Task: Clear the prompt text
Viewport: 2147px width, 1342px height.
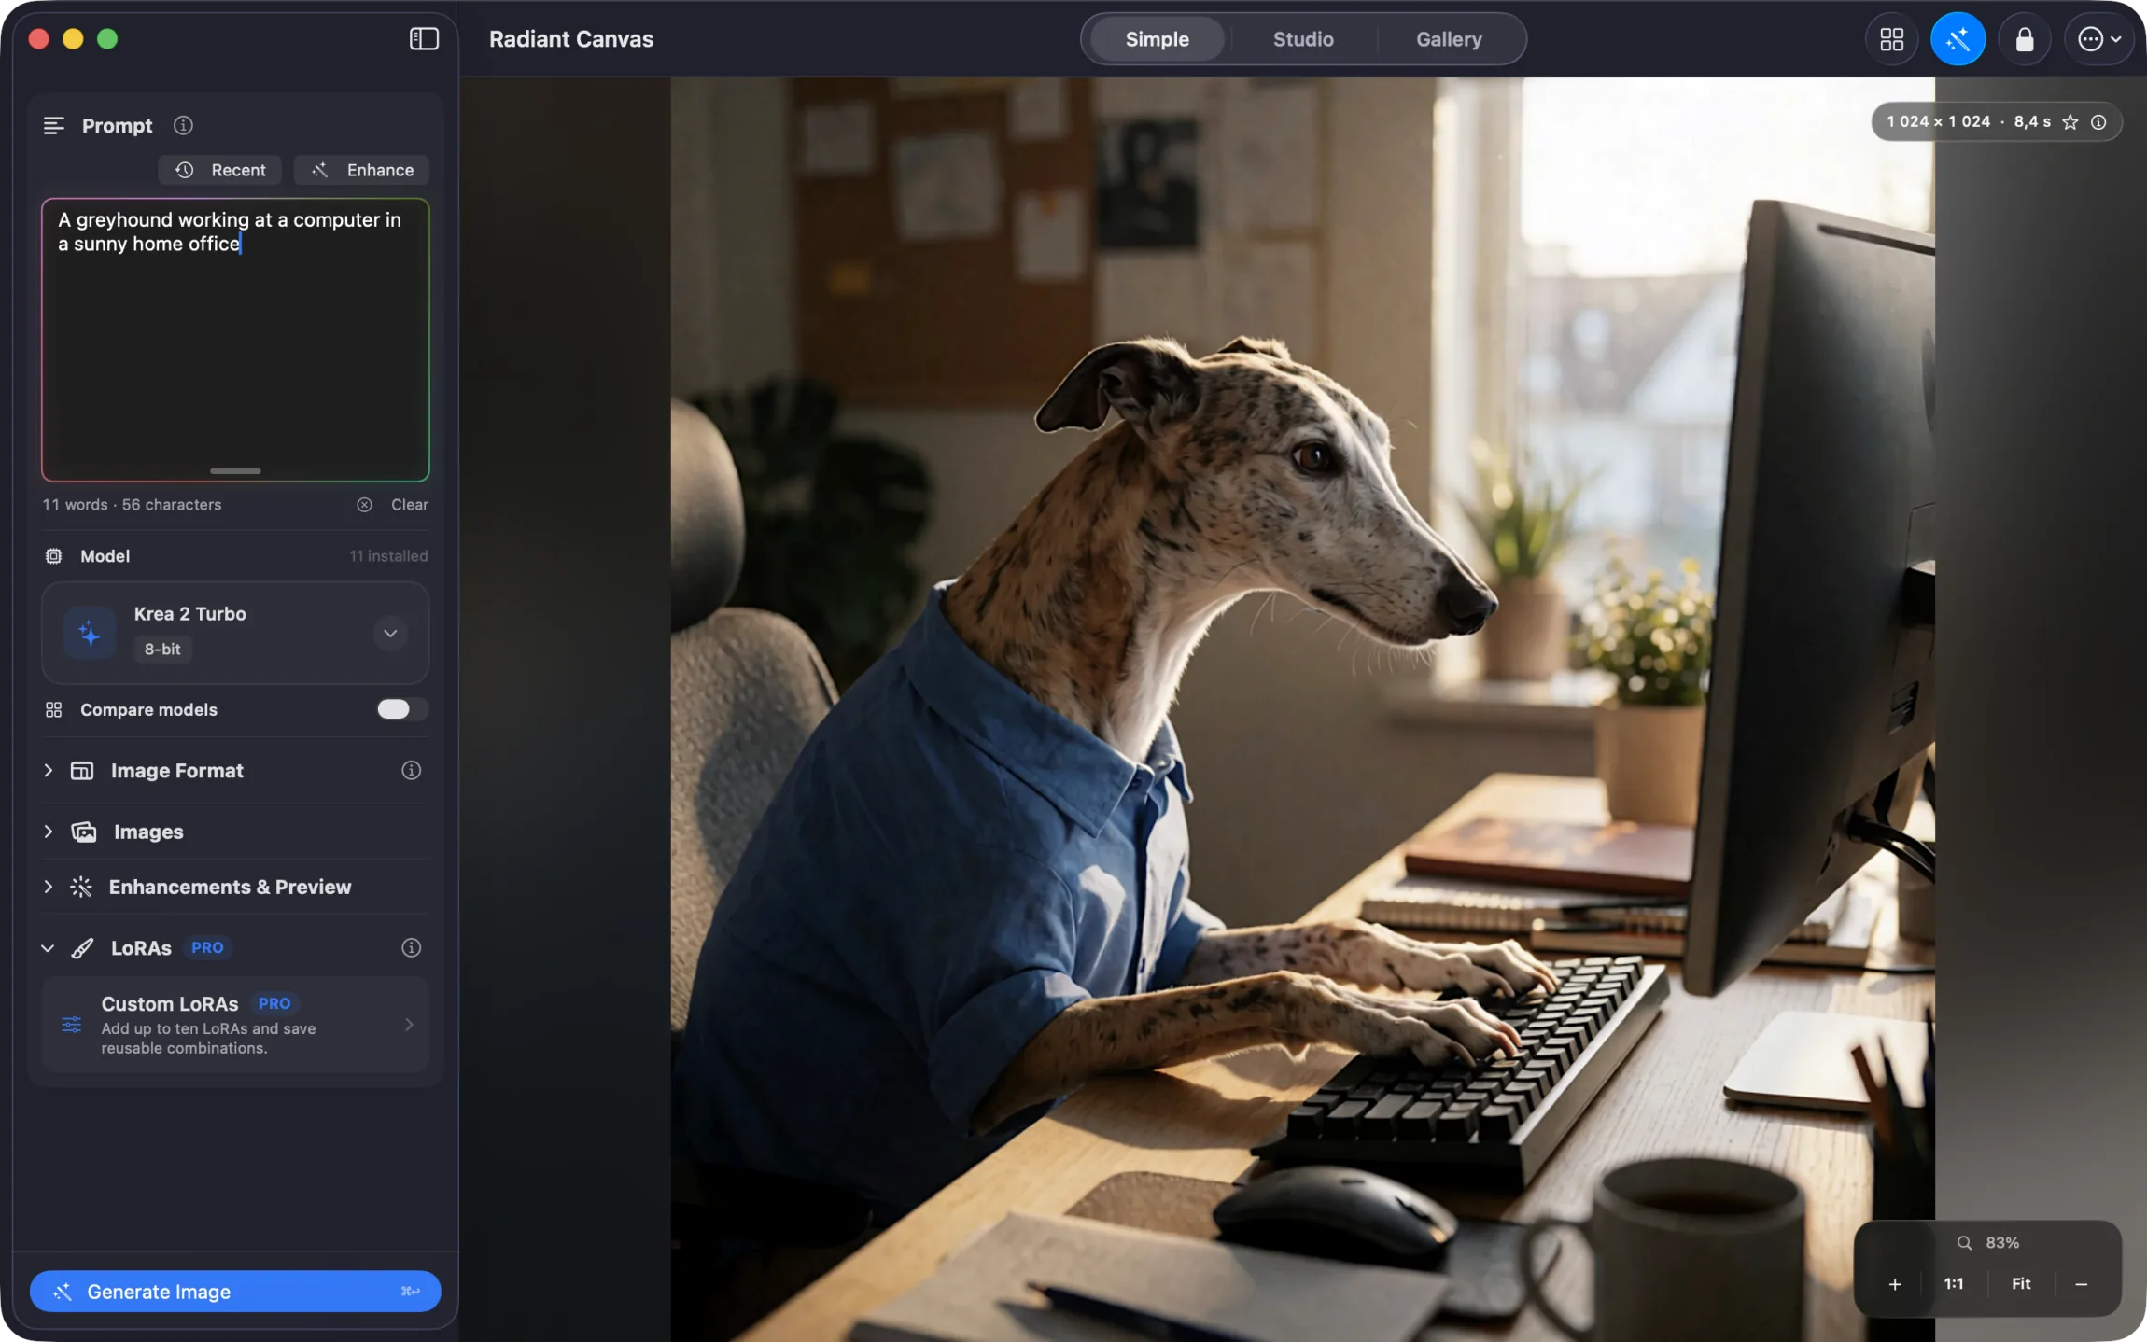Action: [392, 504]
